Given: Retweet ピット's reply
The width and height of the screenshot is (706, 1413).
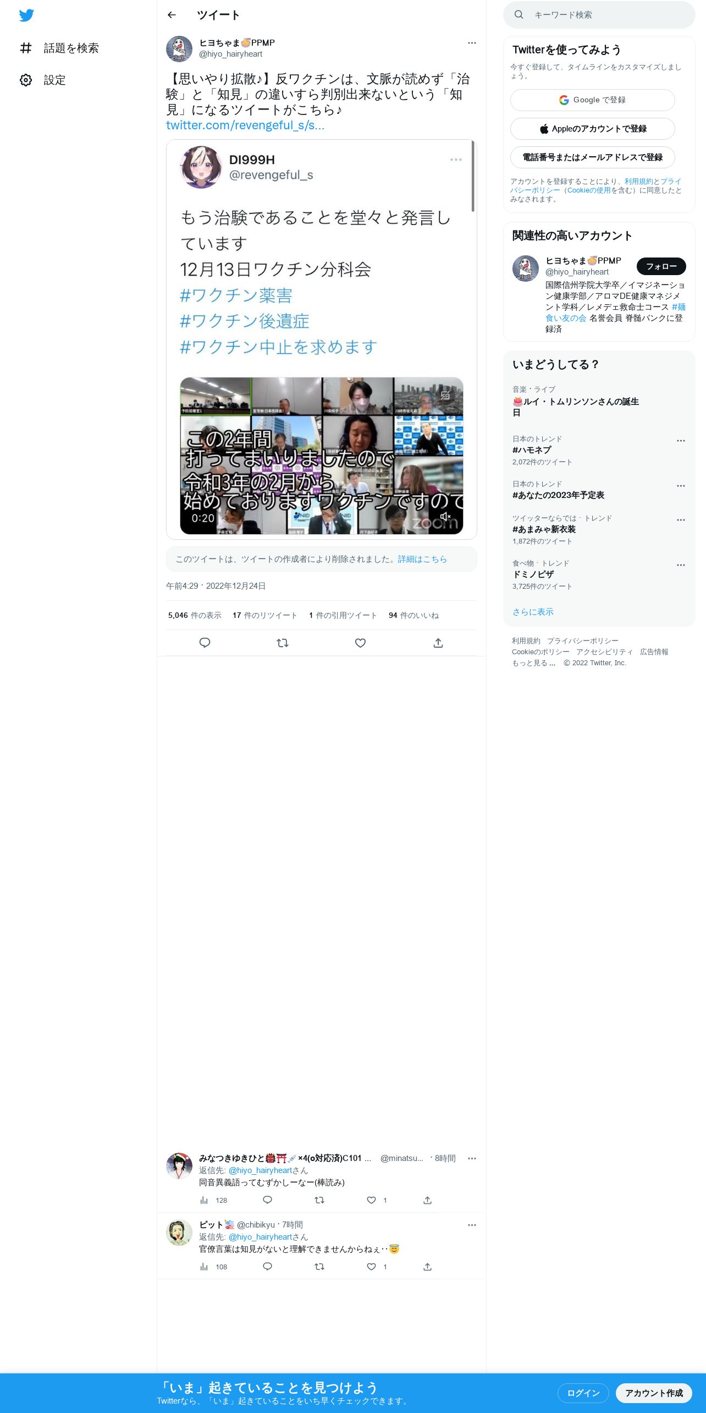Looking at the screenshot, I should [319, 1267].
